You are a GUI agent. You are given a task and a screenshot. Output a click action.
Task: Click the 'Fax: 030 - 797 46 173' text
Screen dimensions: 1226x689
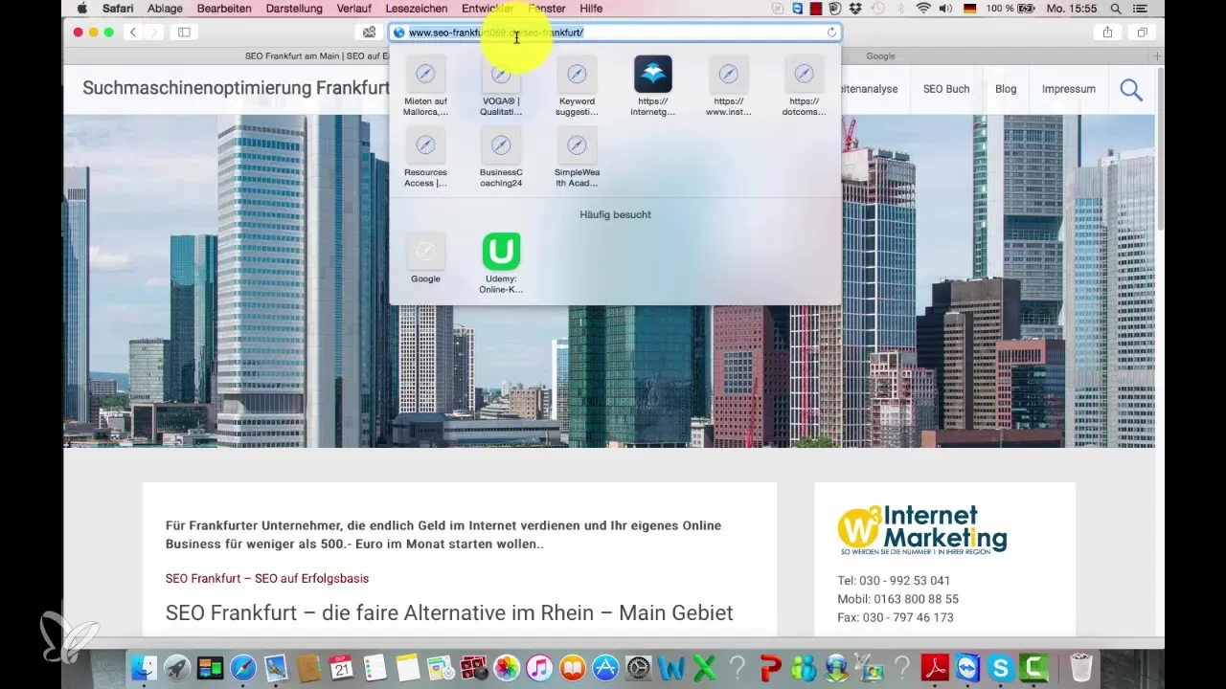pos(896,617)
